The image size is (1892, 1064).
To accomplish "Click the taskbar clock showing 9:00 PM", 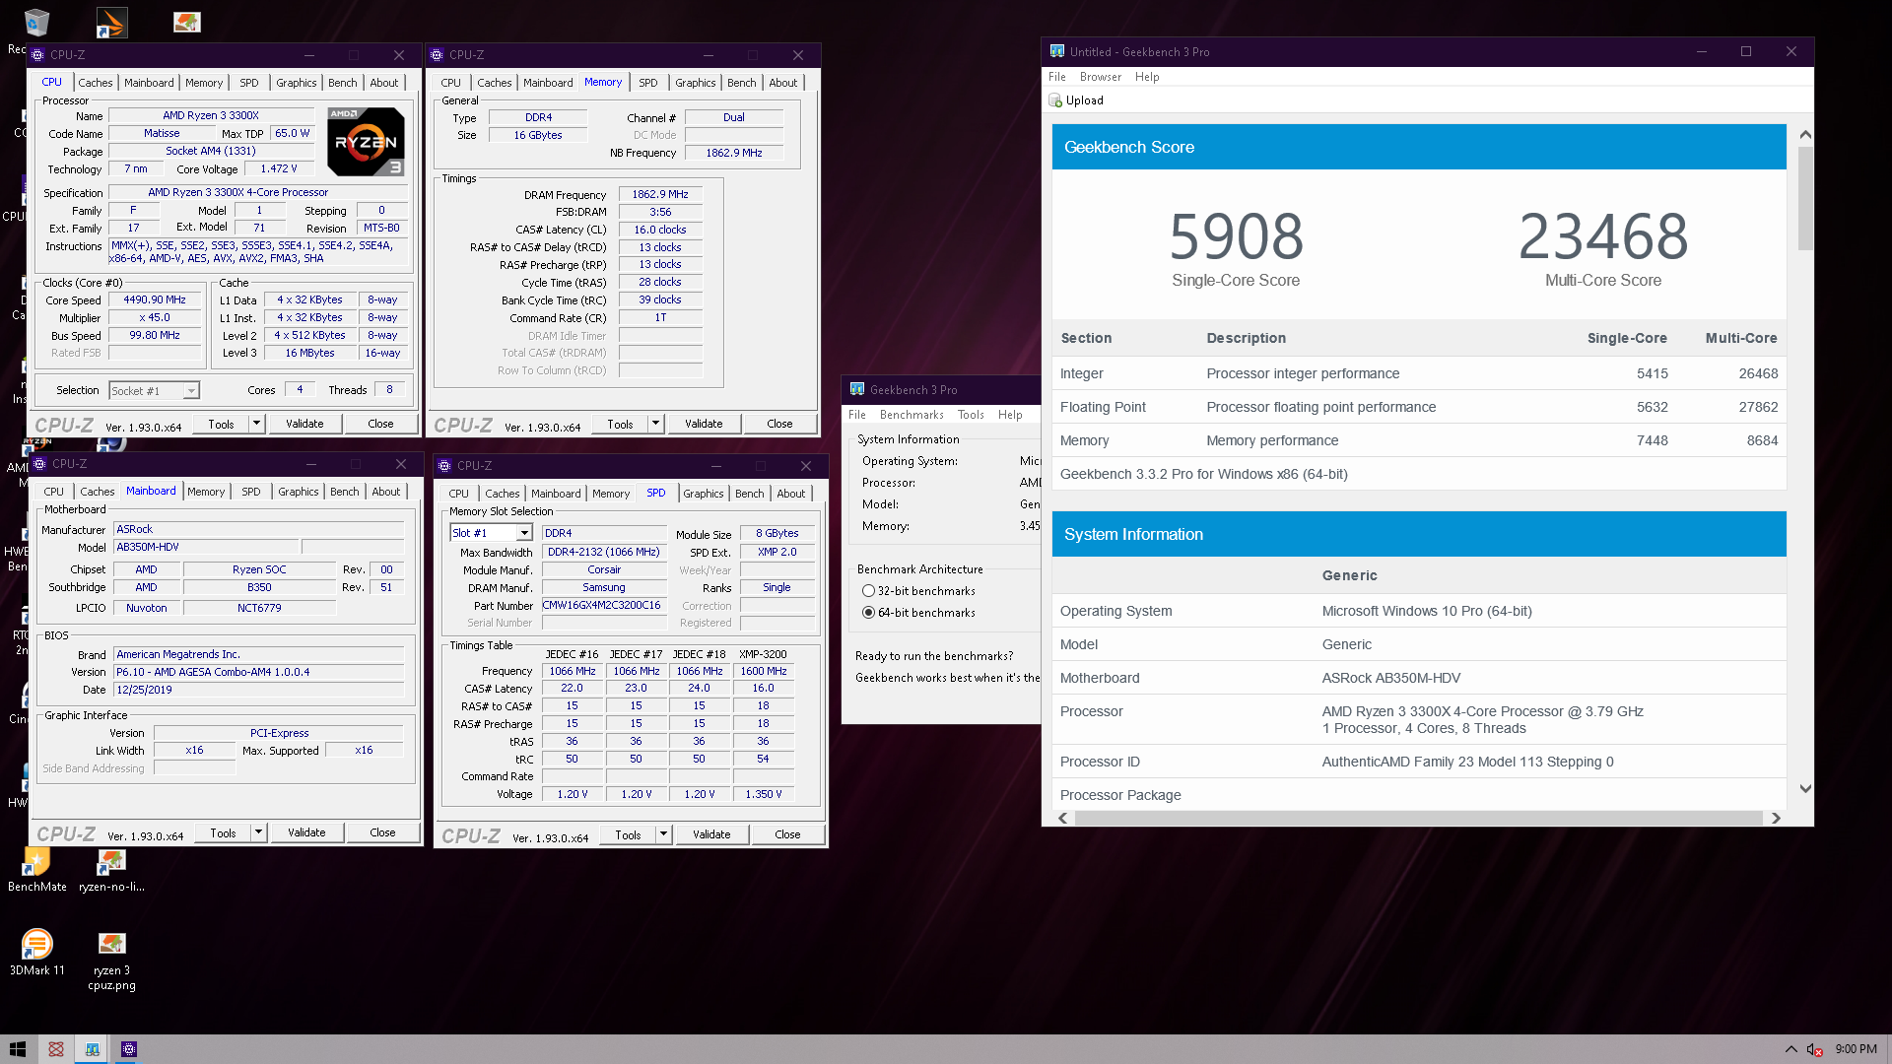I will pyautogui.click(x=1856, y=1049).
